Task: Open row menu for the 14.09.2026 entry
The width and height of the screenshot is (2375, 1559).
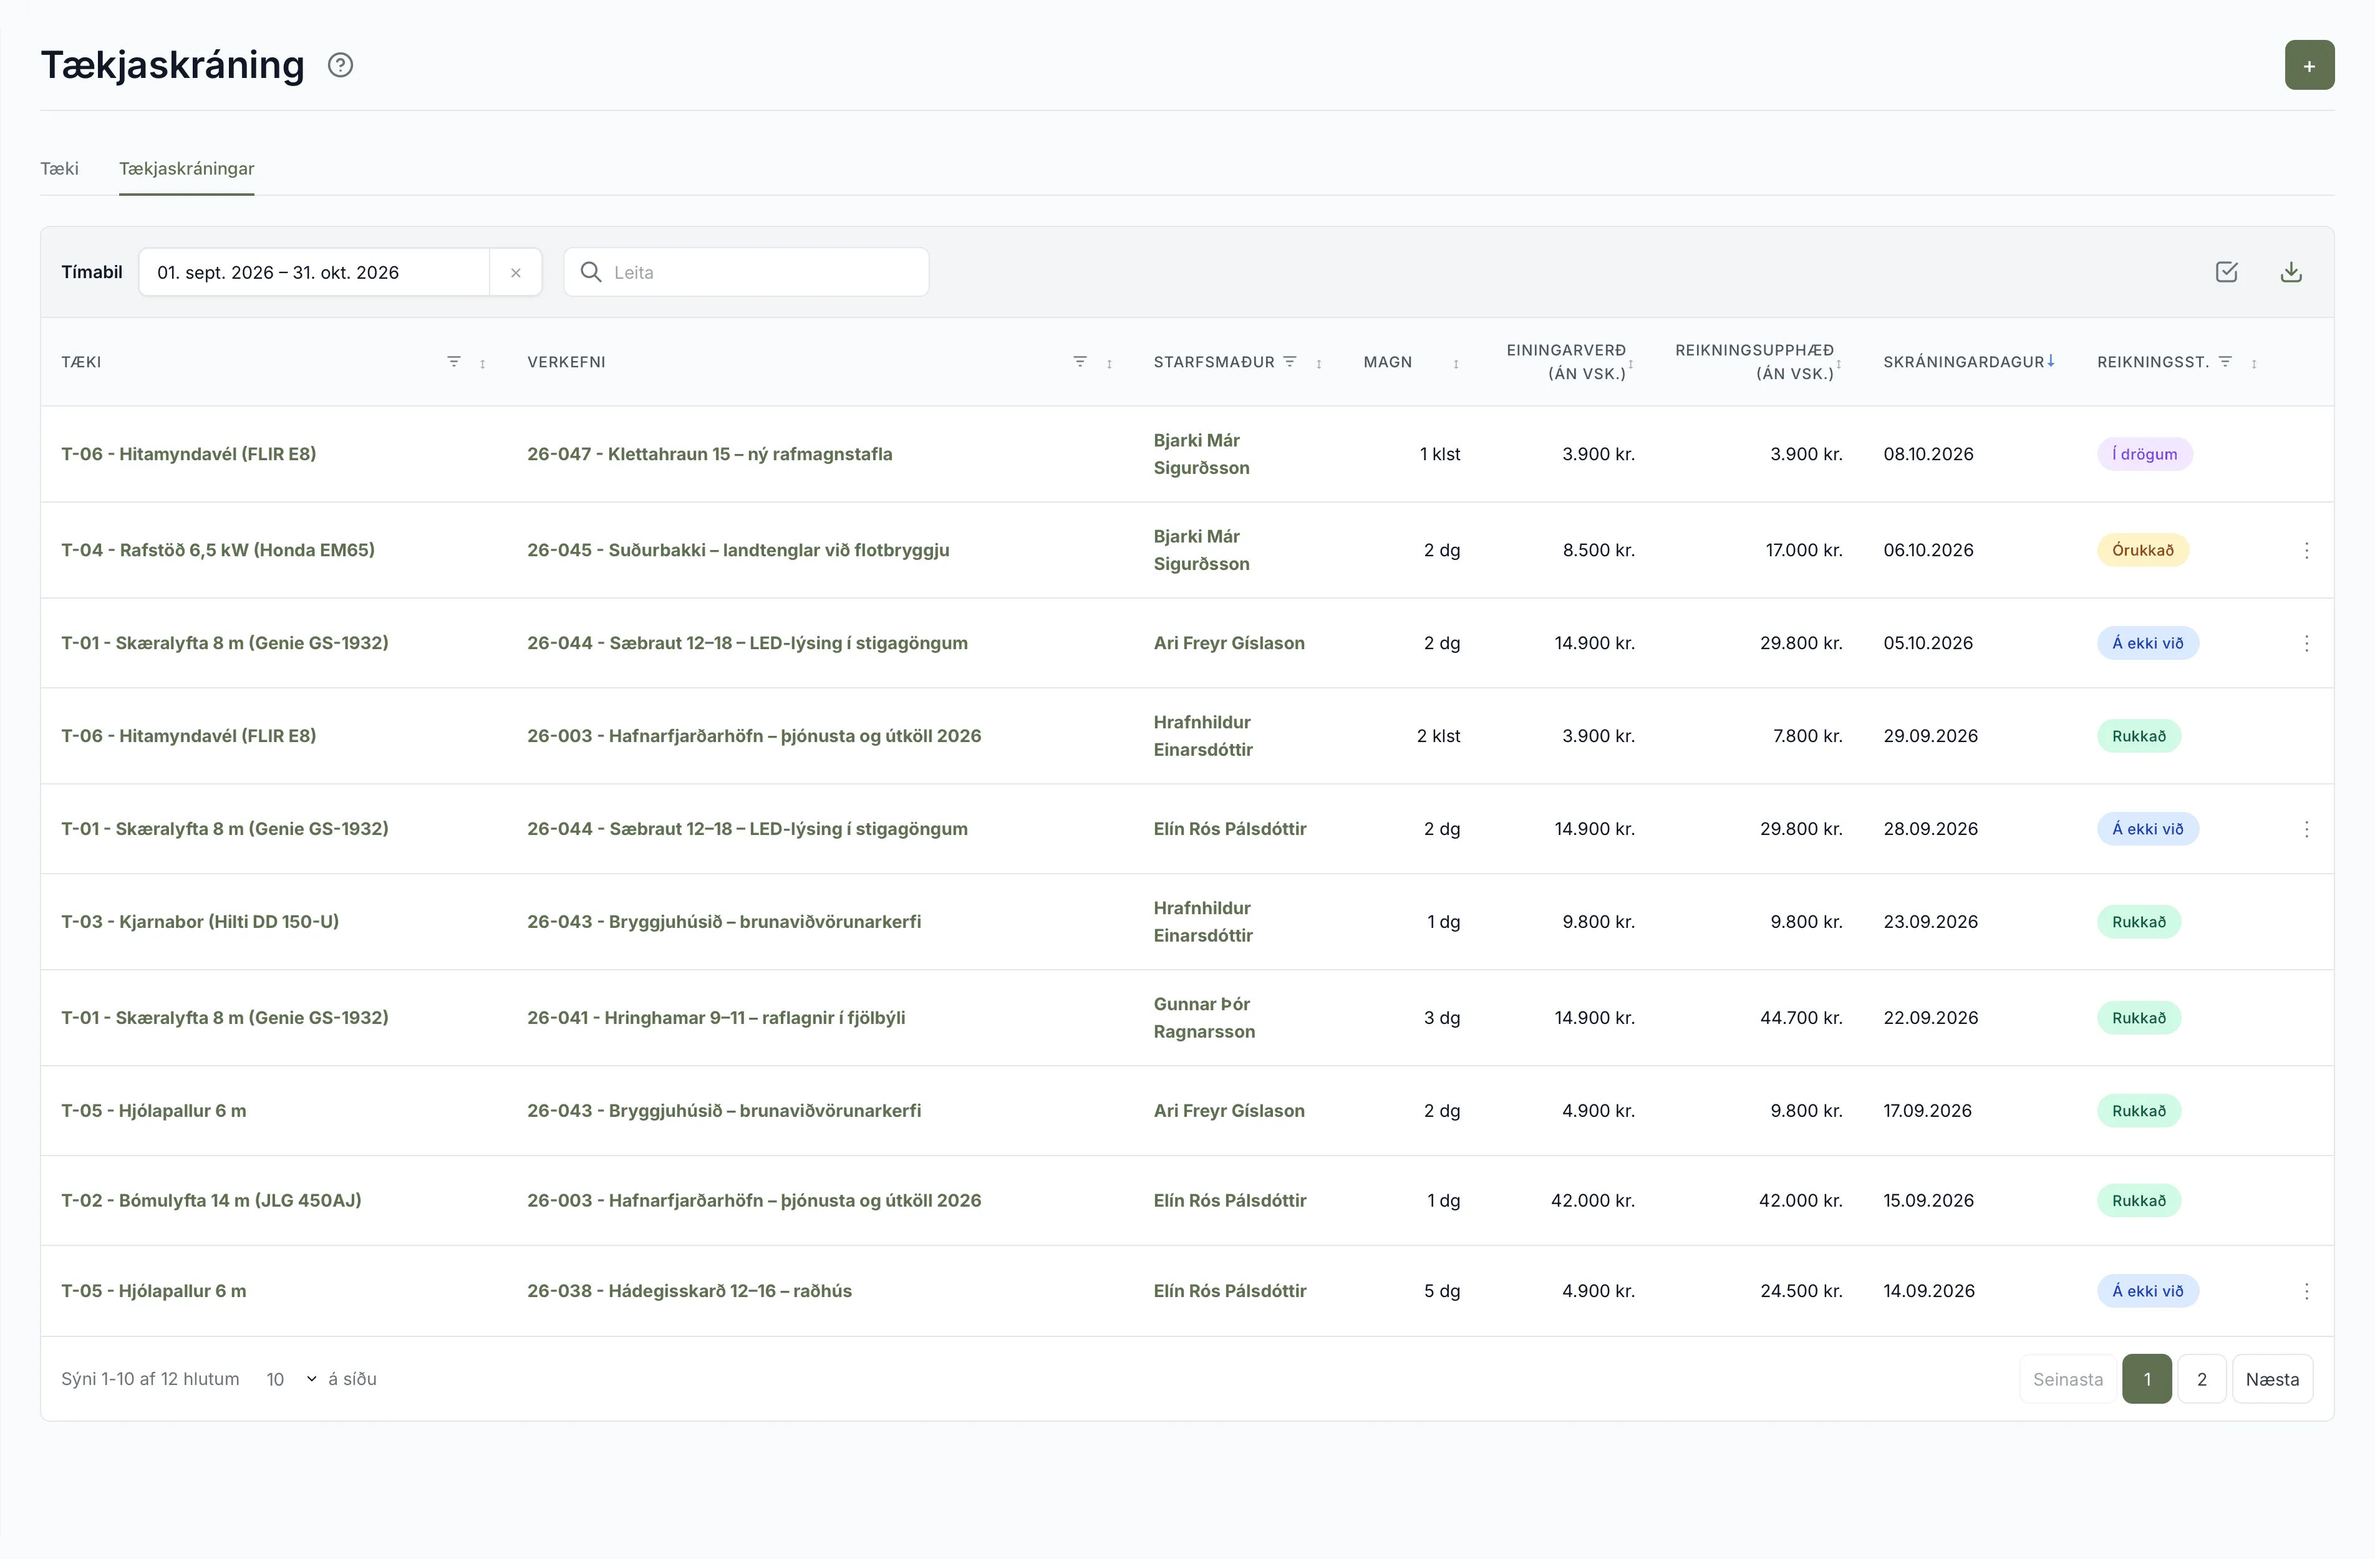Action: (x=2306, y=1290)
